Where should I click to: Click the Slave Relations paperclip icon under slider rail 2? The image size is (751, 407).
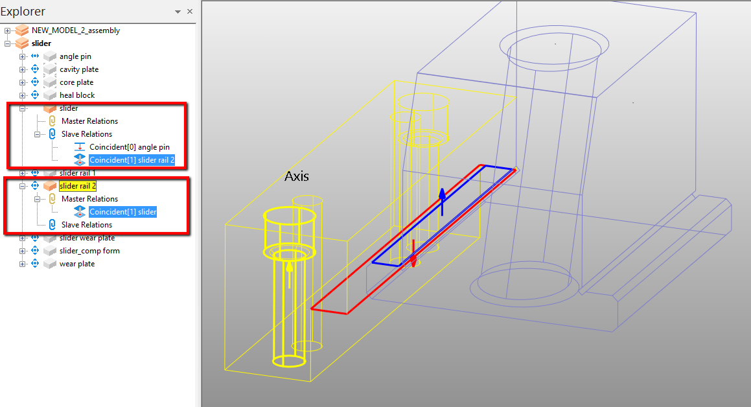(x=53, y=224)
